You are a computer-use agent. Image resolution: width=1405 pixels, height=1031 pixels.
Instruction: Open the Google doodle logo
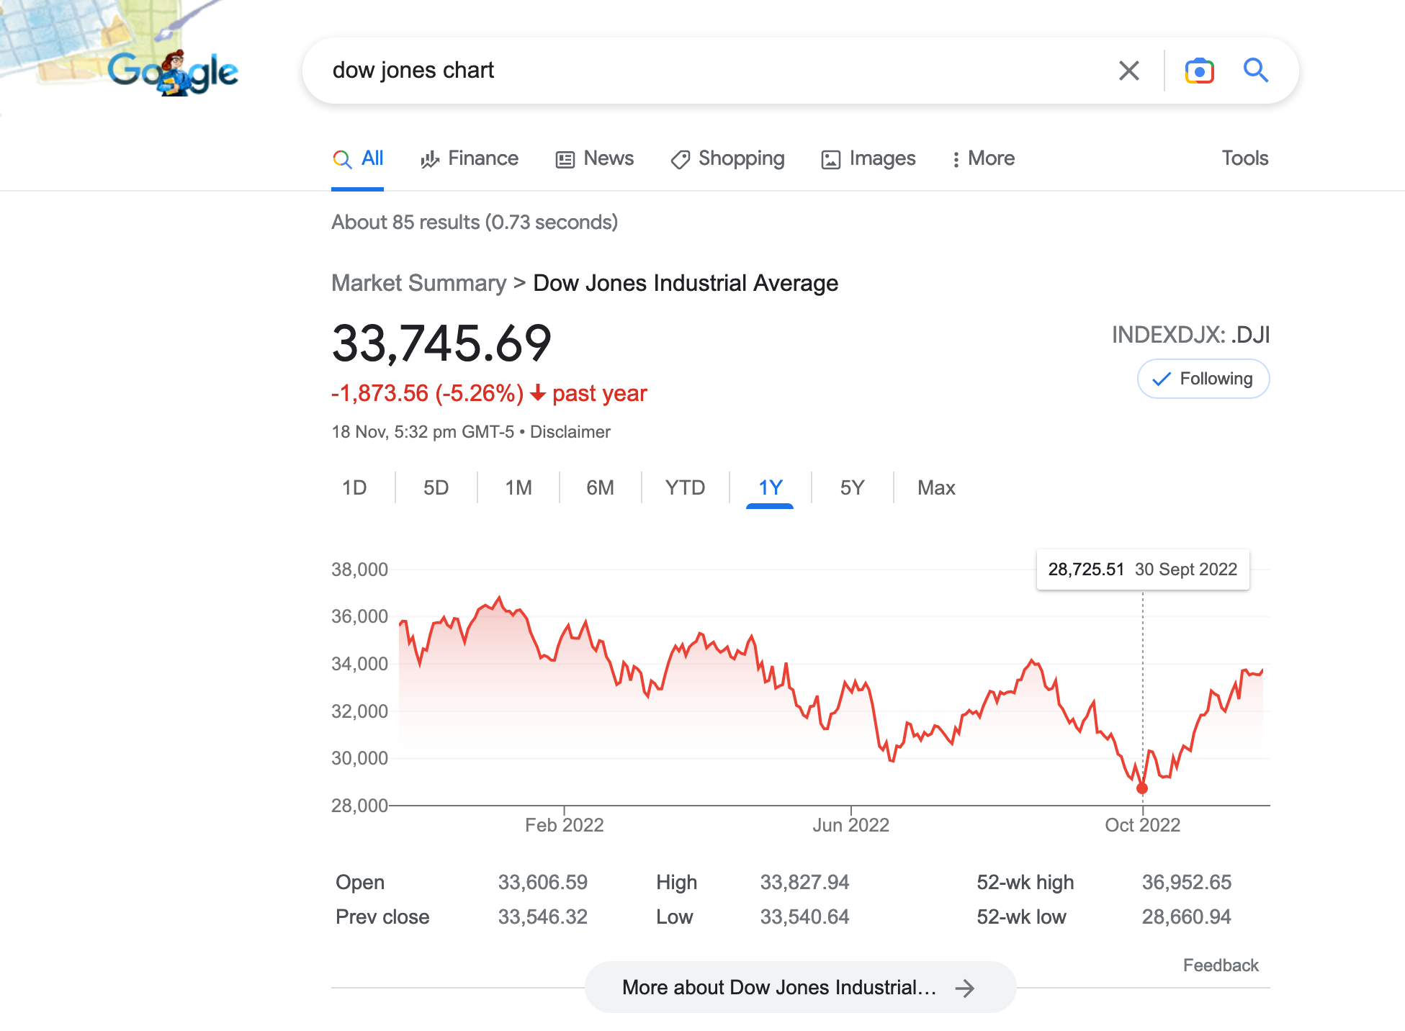click(x=173, y=72)
